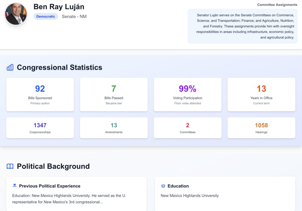Open the 13 Years in Office card
The height and width of the screenshot is (211, 302).
262,95
